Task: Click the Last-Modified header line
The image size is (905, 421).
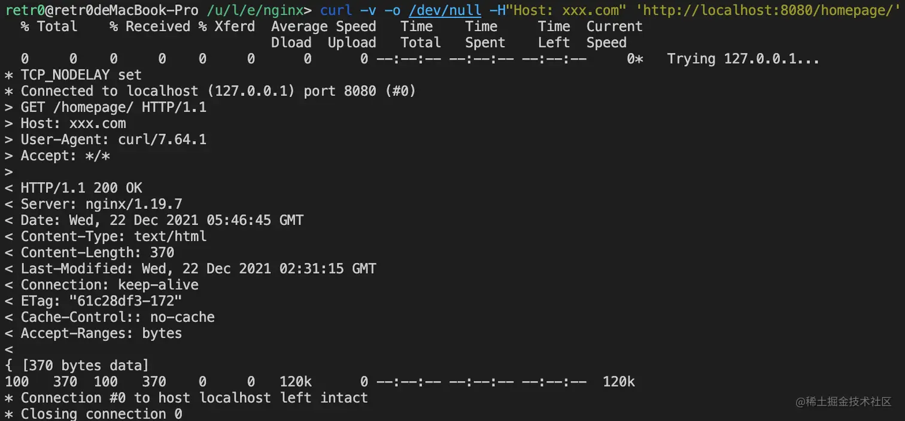Action: pyautogui.click(x=198, y=269)
